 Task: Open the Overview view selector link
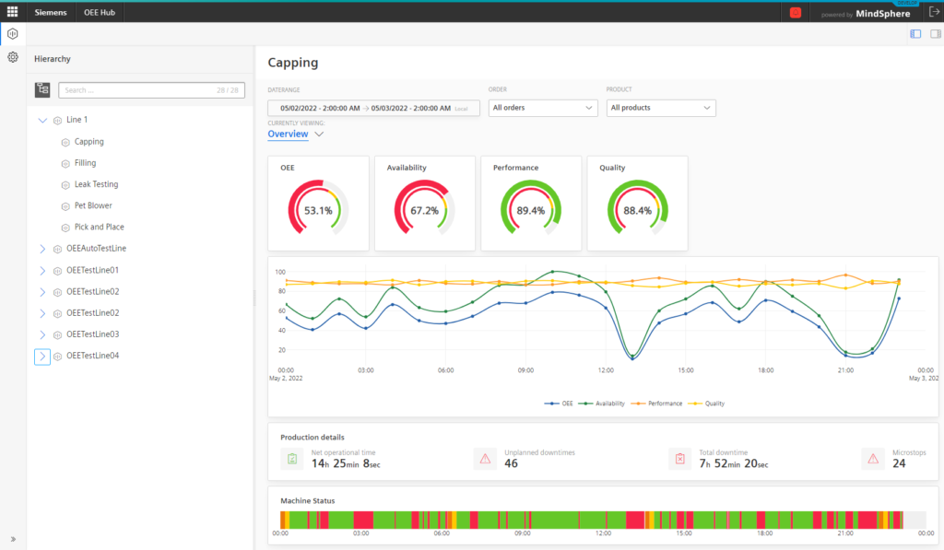click(288, 135)
